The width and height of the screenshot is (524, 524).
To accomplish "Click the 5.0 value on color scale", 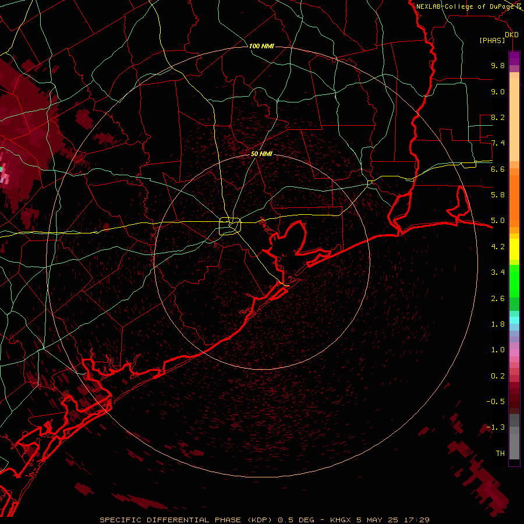I will (x=498, y=221).
